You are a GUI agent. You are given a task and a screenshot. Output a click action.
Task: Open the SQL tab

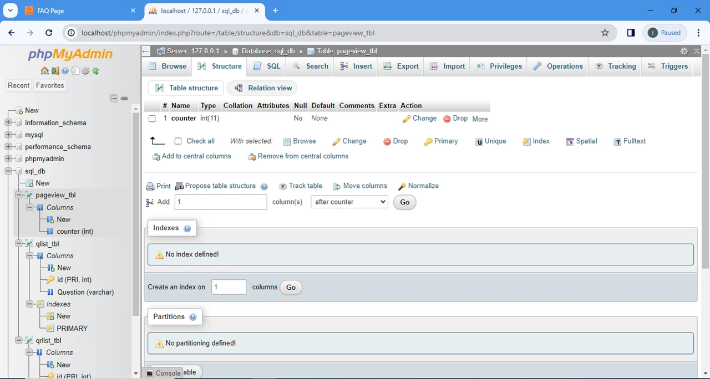[x=267, y=66]
